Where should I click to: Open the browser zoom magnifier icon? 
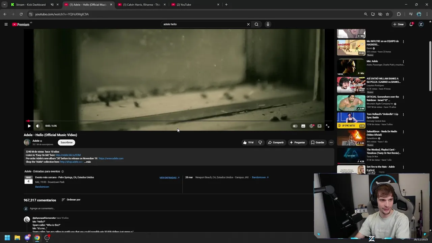tap(366, 14)
